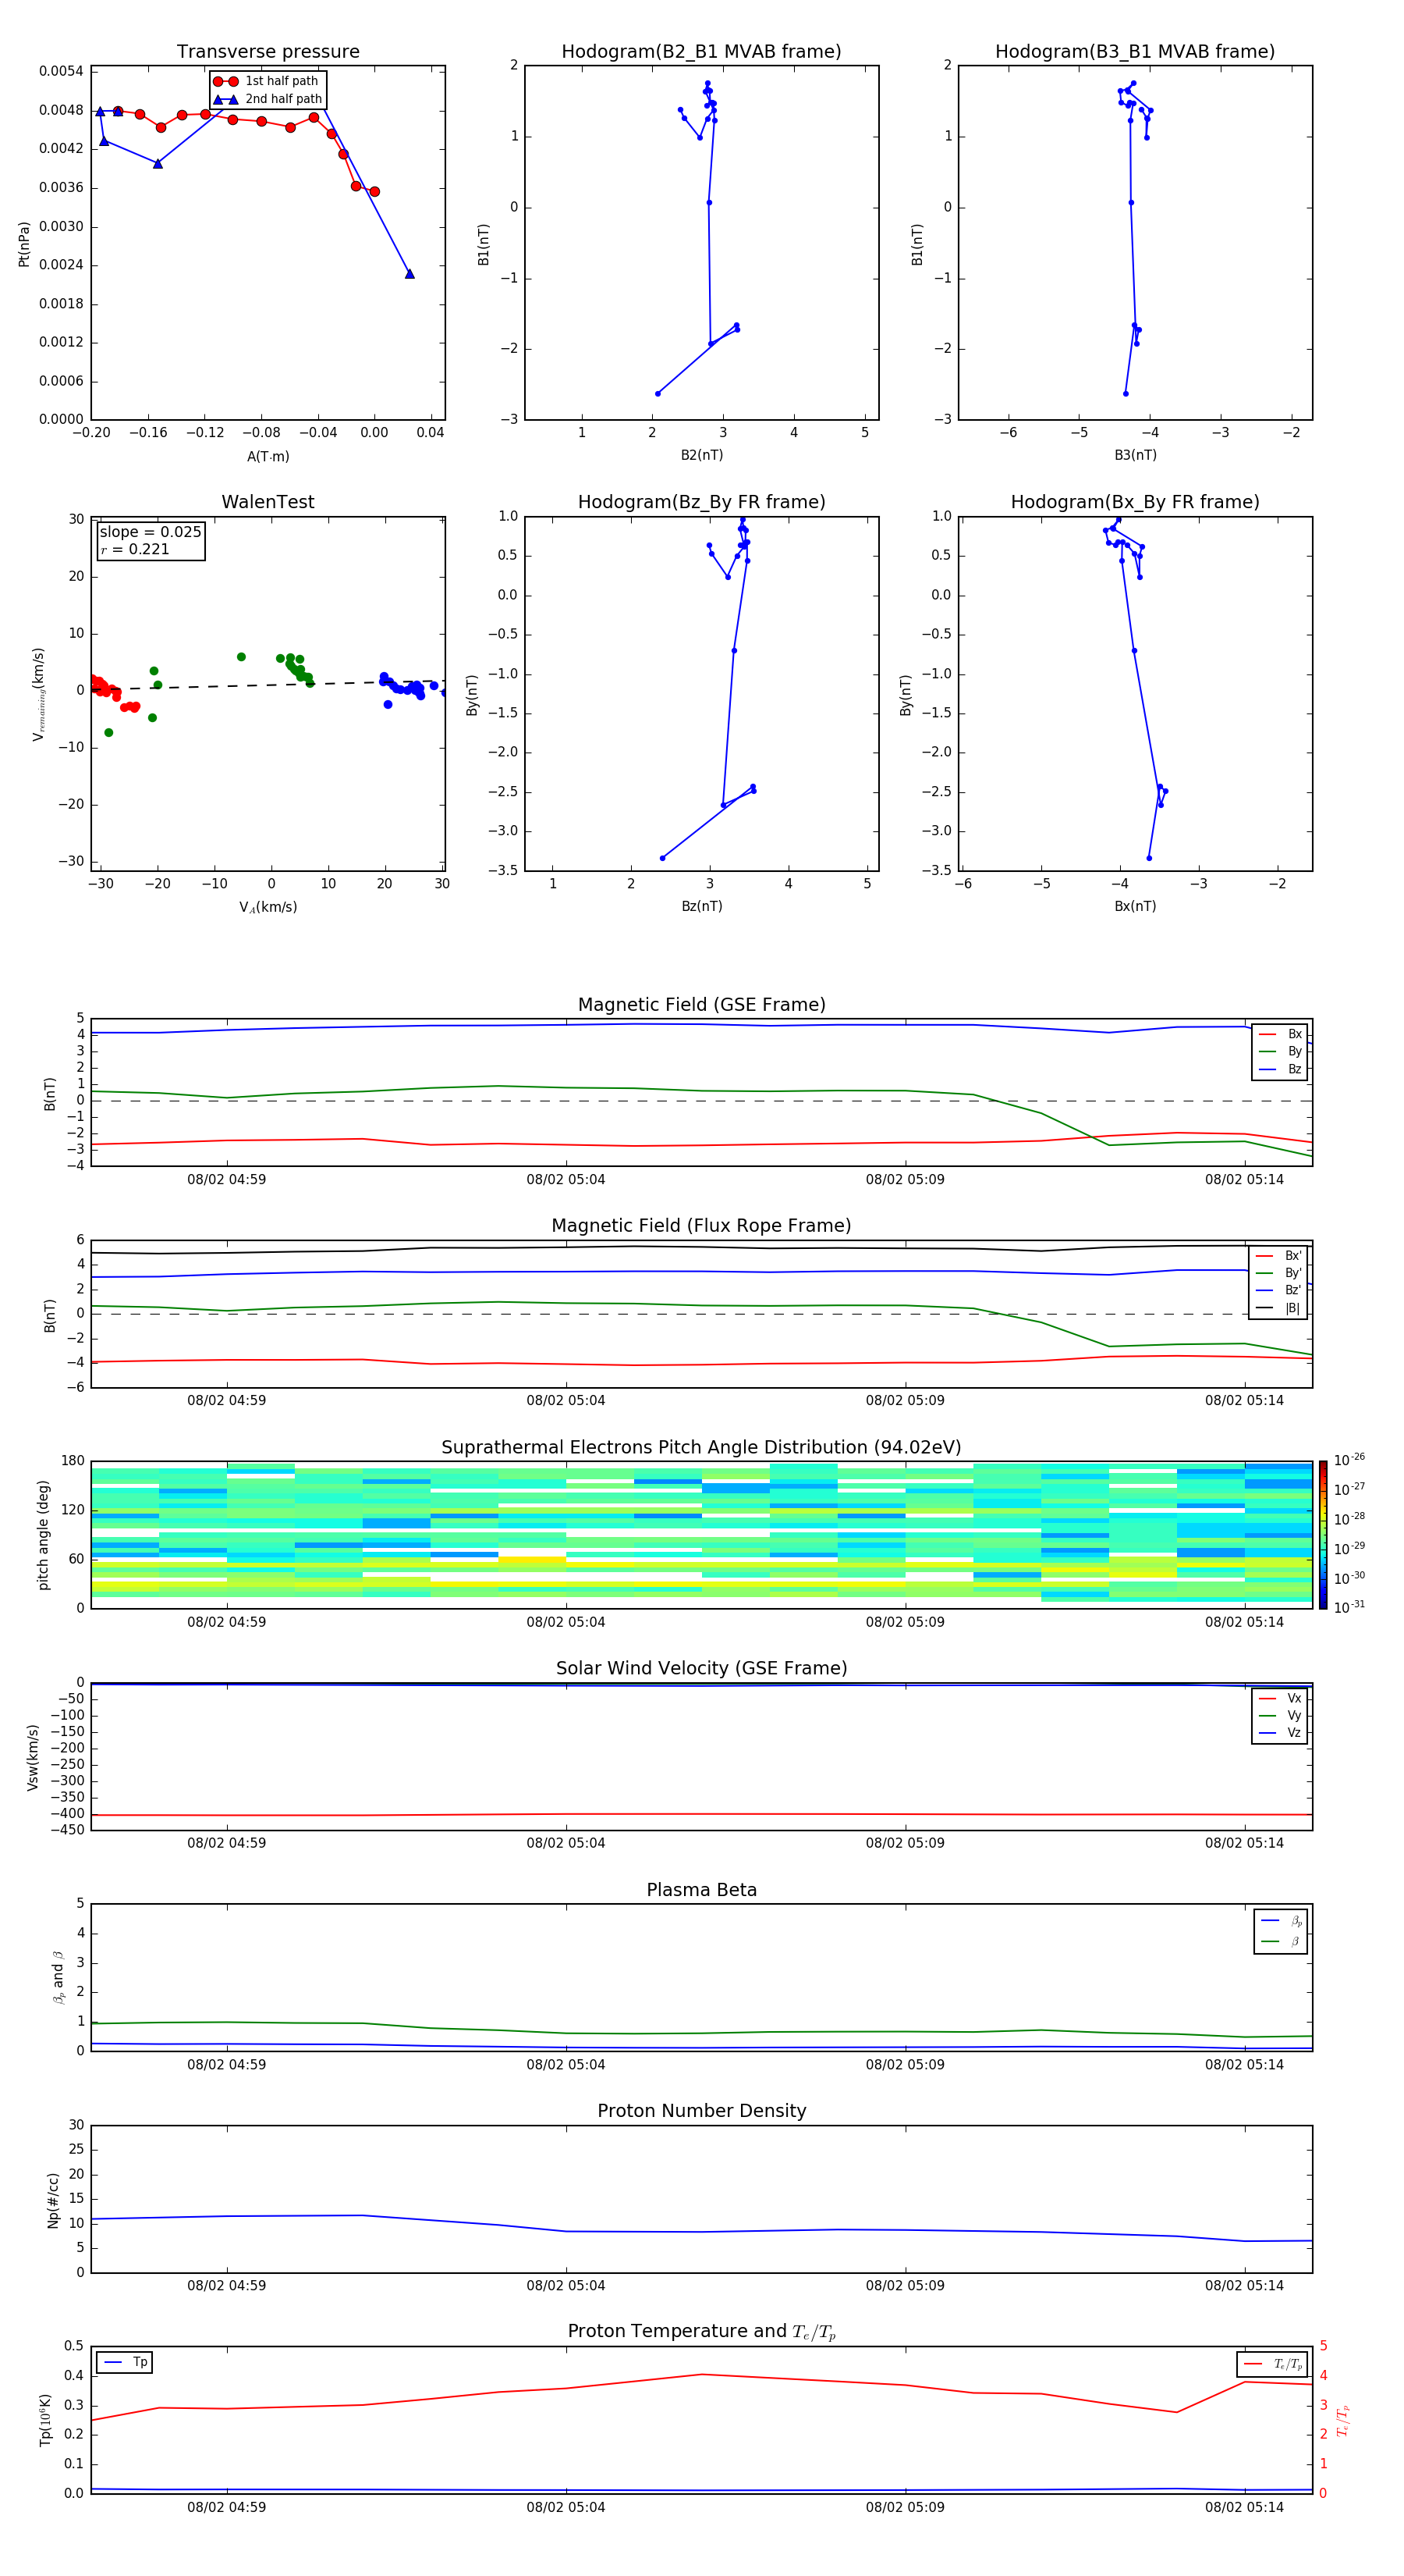Click the "Pt(nPa)" y-axis label
Screen dimensions: 1404x2576
pyautogui.click(x=24, y=244)
